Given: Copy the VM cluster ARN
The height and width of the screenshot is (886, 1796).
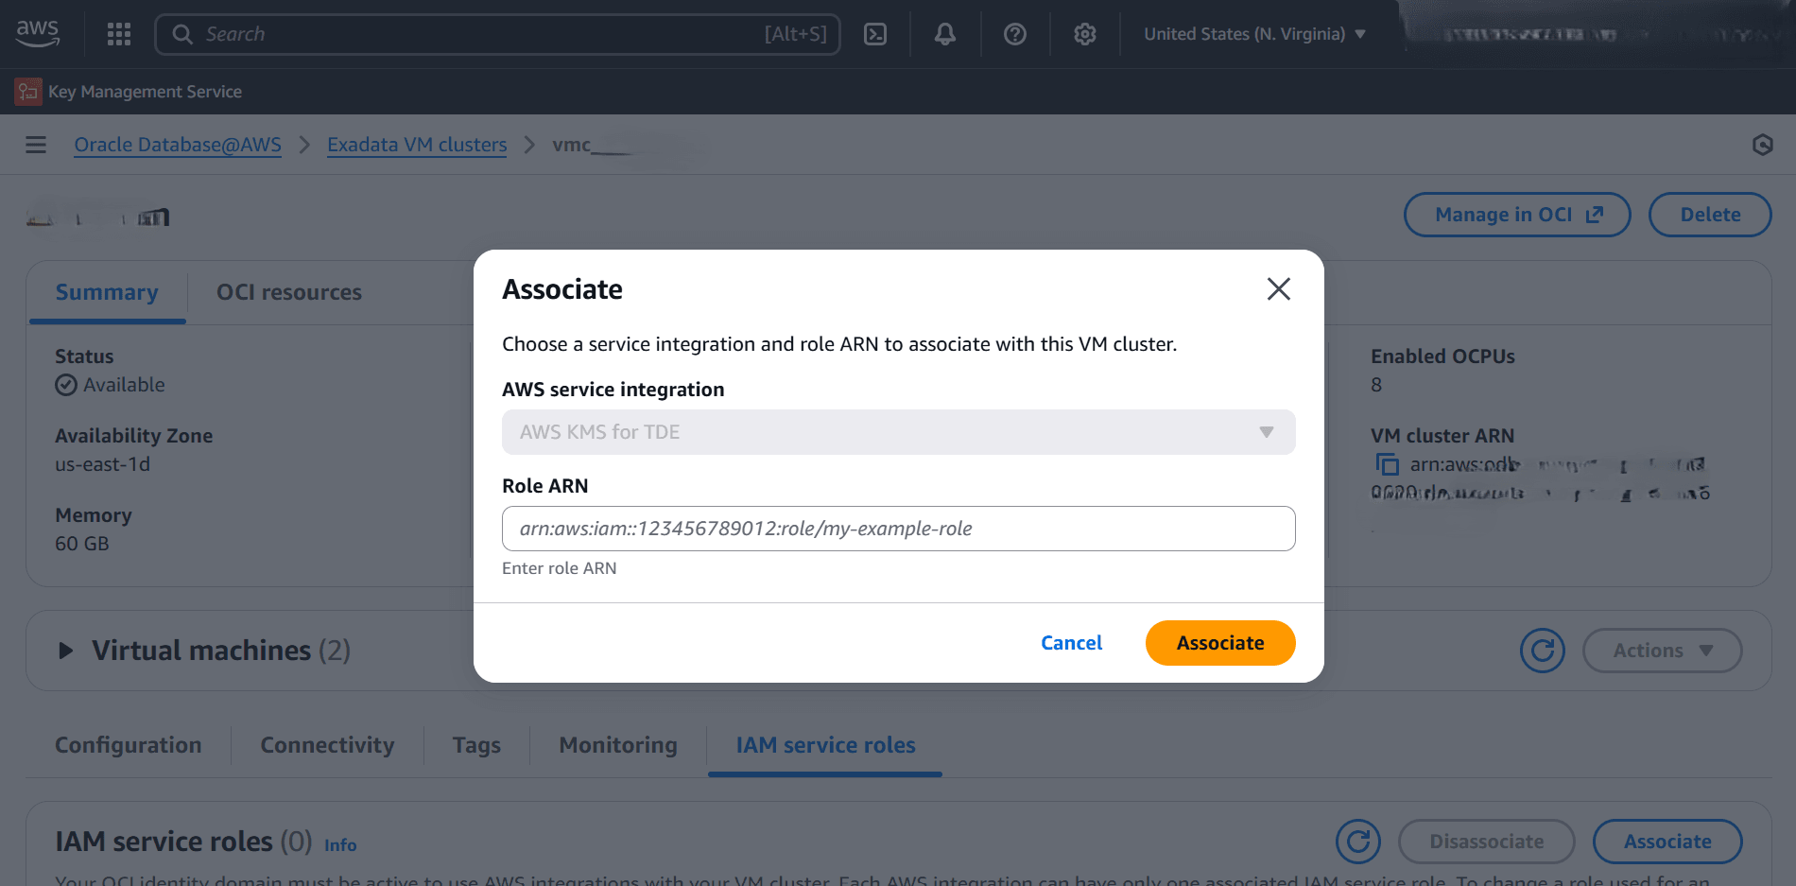Looking at the screenshot, I should (1387, 464).
